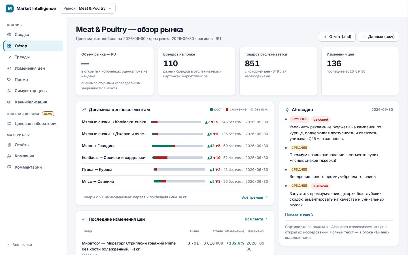This screenshot has width=408, height=255.
Task: Click the Последние изменения цен arrows icon
Action: pyautogui.click(x=84, y=219)
